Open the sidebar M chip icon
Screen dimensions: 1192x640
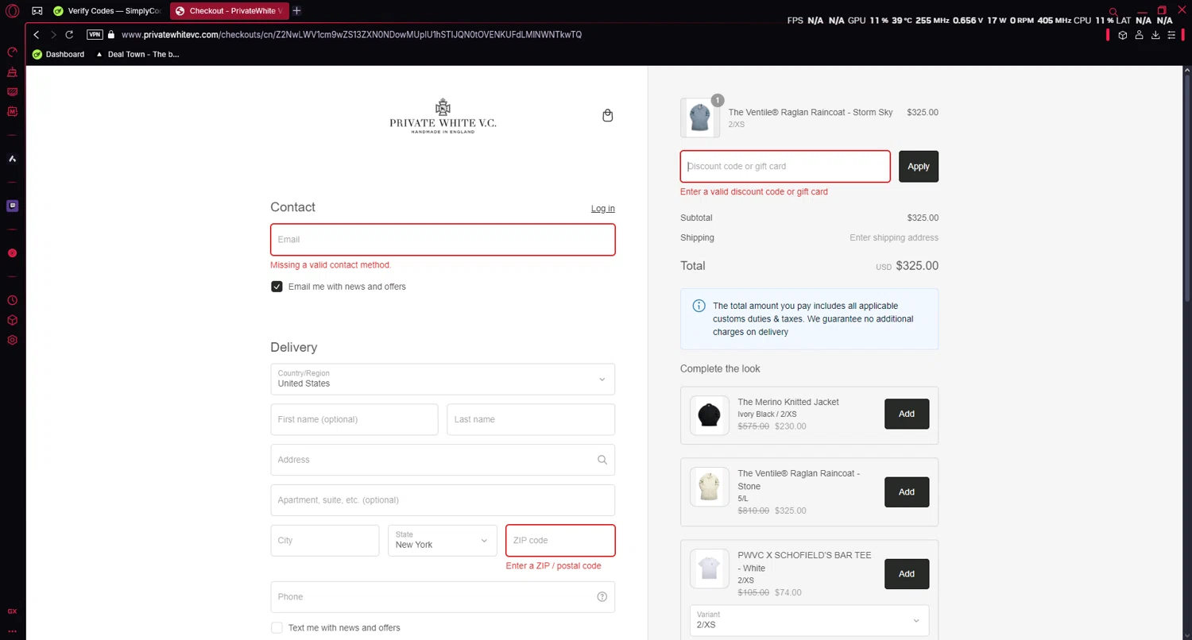tap(12, 112)
